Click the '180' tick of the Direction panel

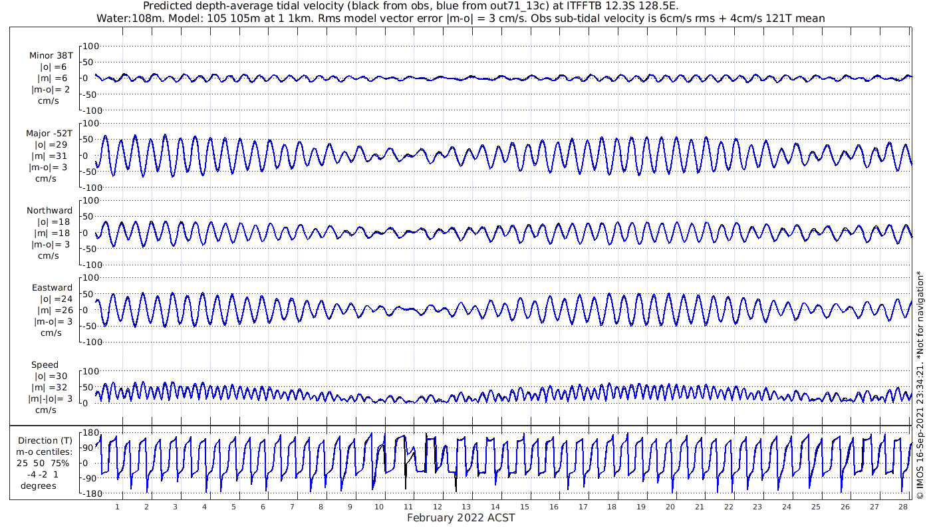click(90, 433)
